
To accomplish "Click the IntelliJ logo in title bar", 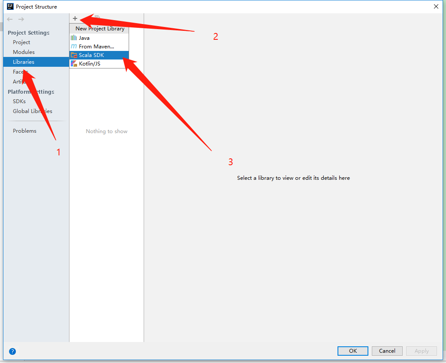I will (10, 6).
